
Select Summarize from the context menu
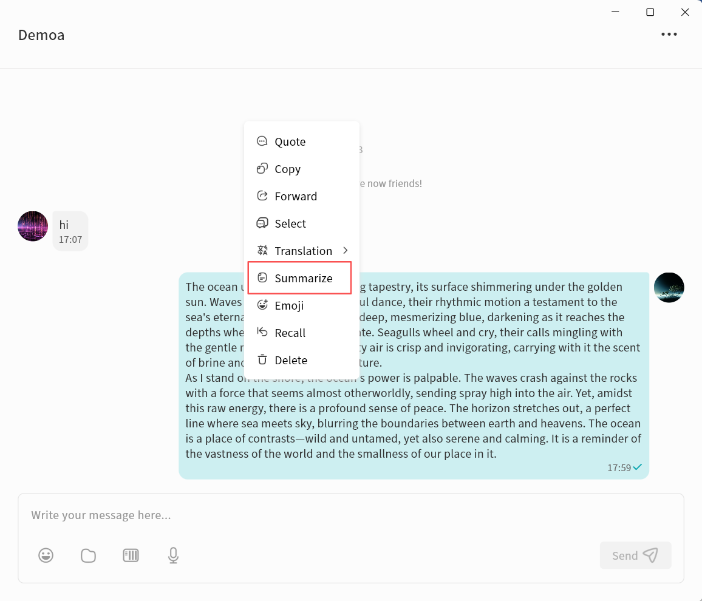303,278
